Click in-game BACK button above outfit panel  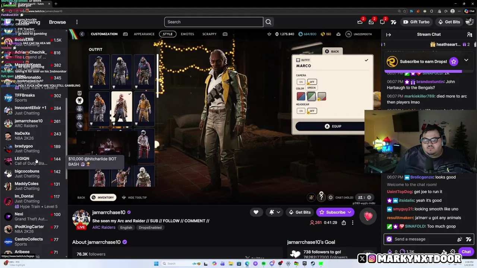point(332,51)
